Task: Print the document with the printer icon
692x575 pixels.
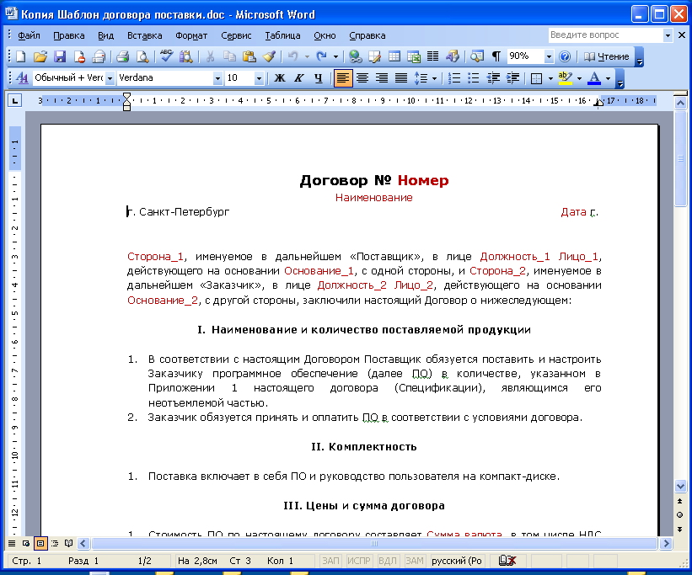Action: pyautogui.click(x=123, y=56)
